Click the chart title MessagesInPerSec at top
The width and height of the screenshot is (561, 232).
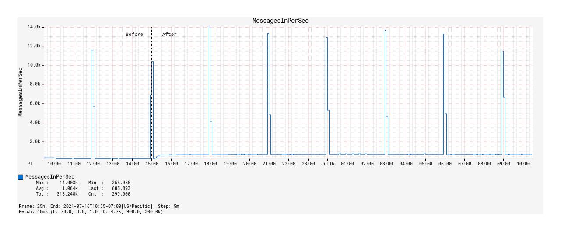tap(280, 21)
